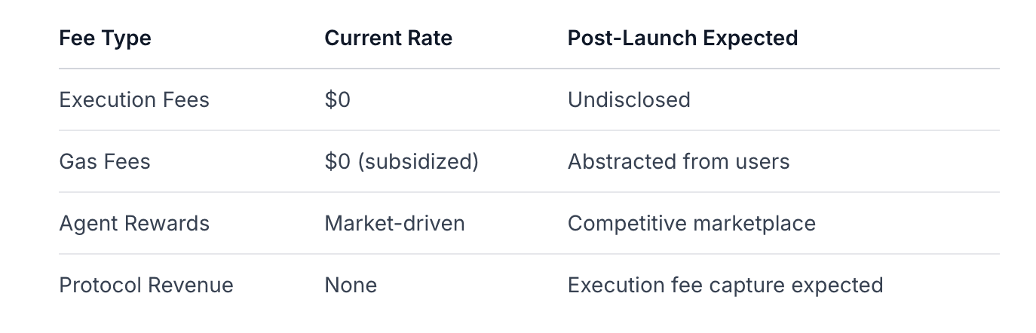
Task: Click the Abstracted from users cell
Action: (x=679, y=161)
